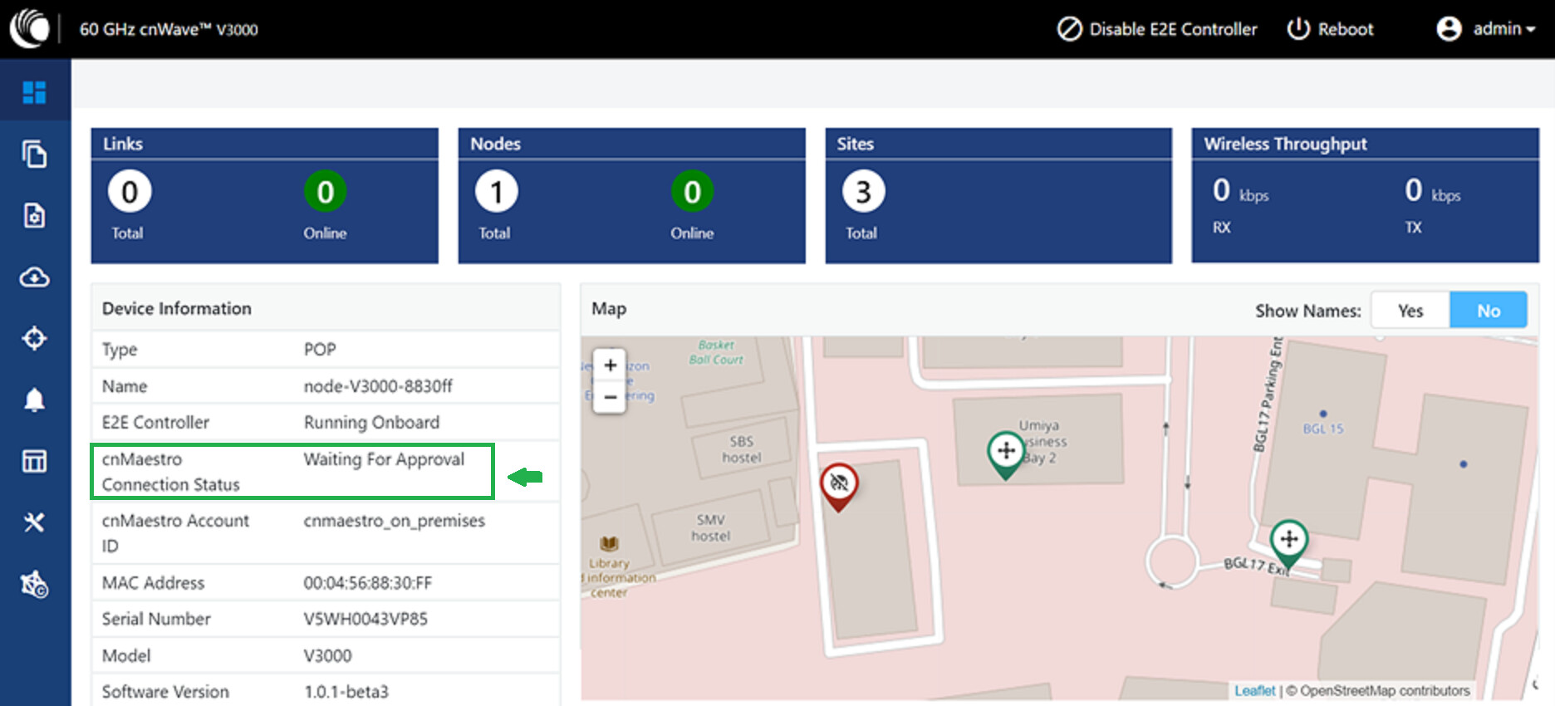The image size is (1555, 706).
Task: Click the POP type value
Action: pos(320,350)
